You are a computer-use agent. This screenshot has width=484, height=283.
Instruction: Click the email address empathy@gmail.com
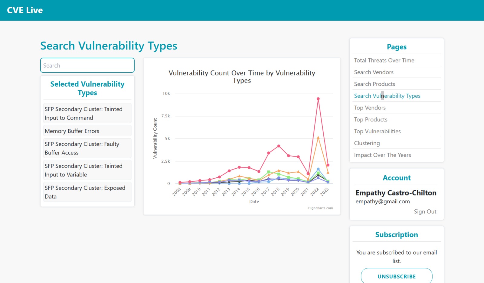pyautogui.click(x=382, y=202)
